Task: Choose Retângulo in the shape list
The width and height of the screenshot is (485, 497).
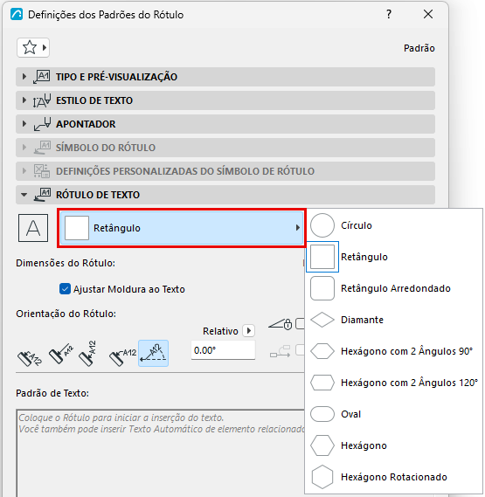Action: [393, 257]
